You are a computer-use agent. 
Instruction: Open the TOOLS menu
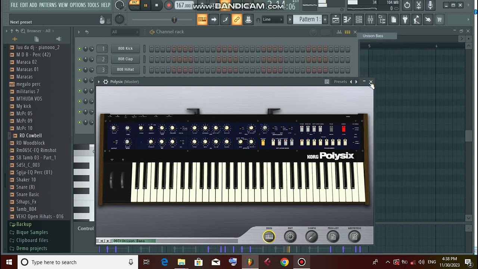coord(93,5)
